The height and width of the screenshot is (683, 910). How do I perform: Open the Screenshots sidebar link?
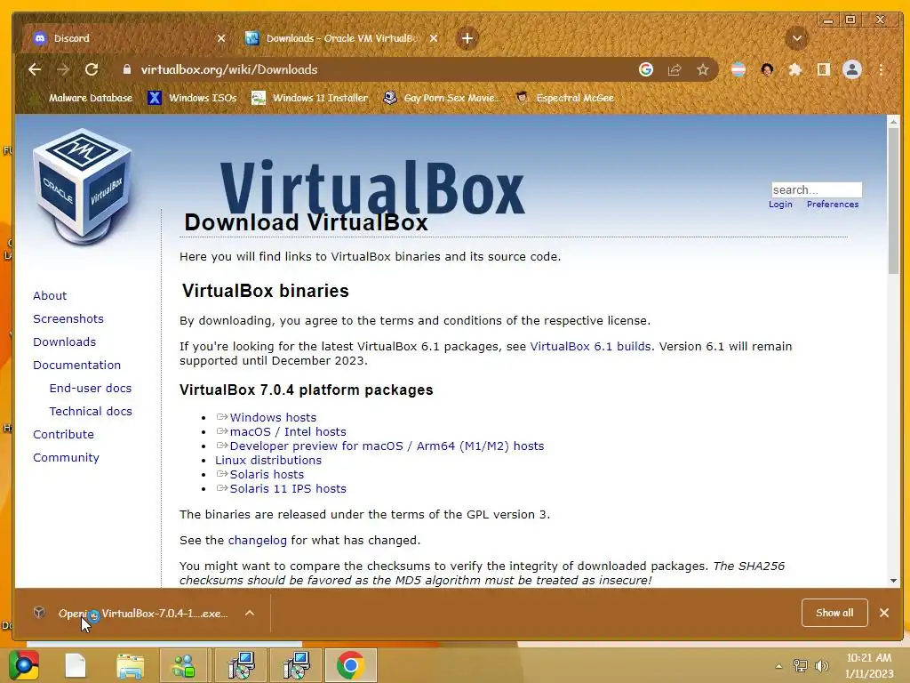(68, 319)
